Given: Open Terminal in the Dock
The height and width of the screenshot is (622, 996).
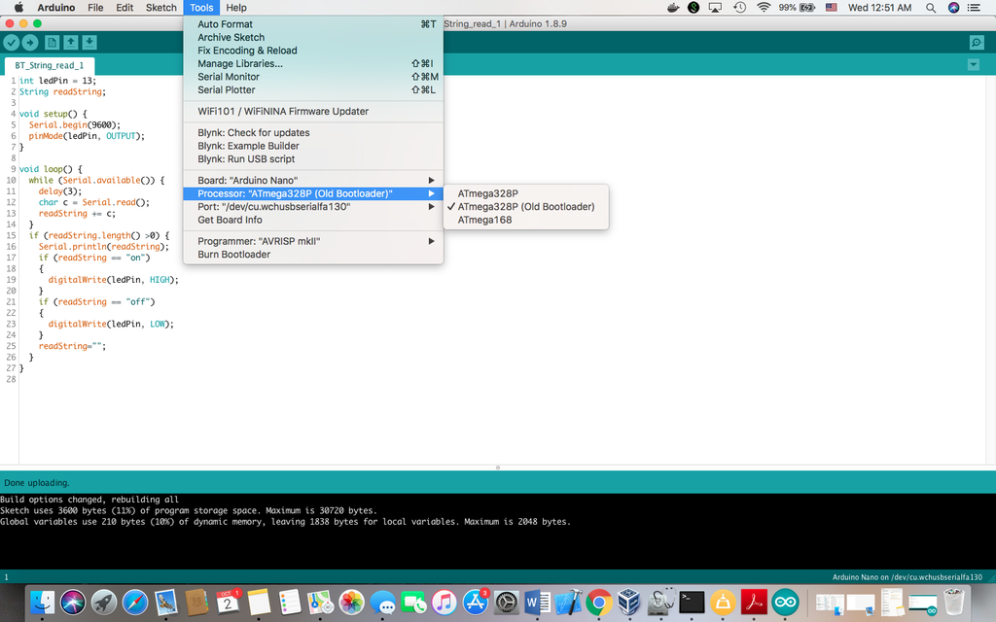Looking at the screenshot, I should [x=692, y=602].
